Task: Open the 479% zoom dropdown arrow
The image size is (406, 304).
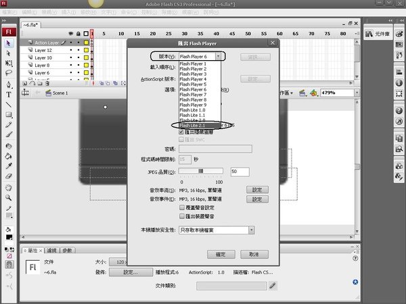Action: 357,93
